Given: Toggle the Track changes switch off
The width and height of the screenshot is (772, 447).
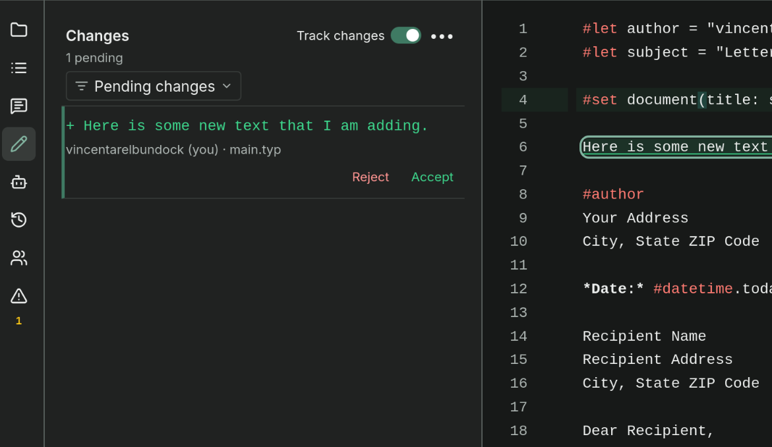Looking at the screenshot, I should coord(405,36).
